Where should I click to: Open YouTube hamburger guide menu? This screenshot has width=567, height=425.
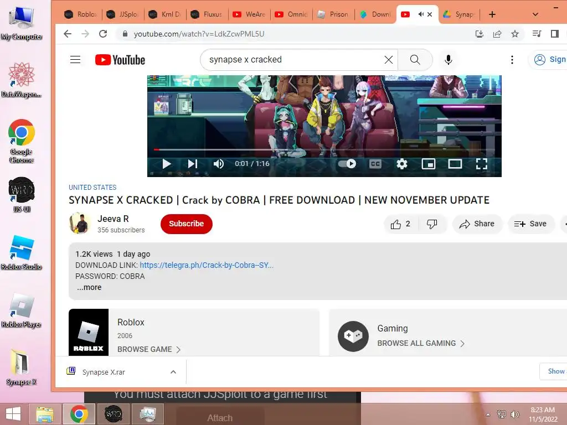click(x=75, y=60)
